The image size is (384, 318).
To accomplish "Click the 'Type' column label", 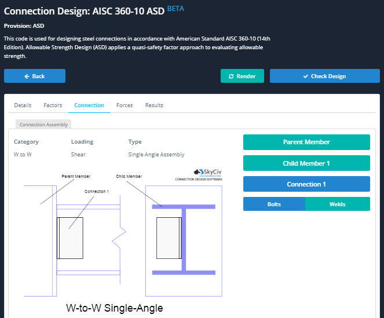I will click(x=135, y=142).
